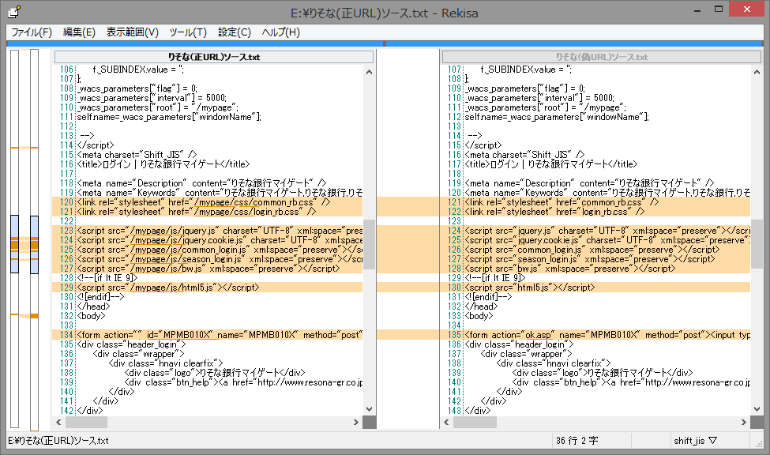Click left pane horizontal scroll right arrow
Image resolution: width=770 pixels, height=455 pixels.
tap(356, 422)
